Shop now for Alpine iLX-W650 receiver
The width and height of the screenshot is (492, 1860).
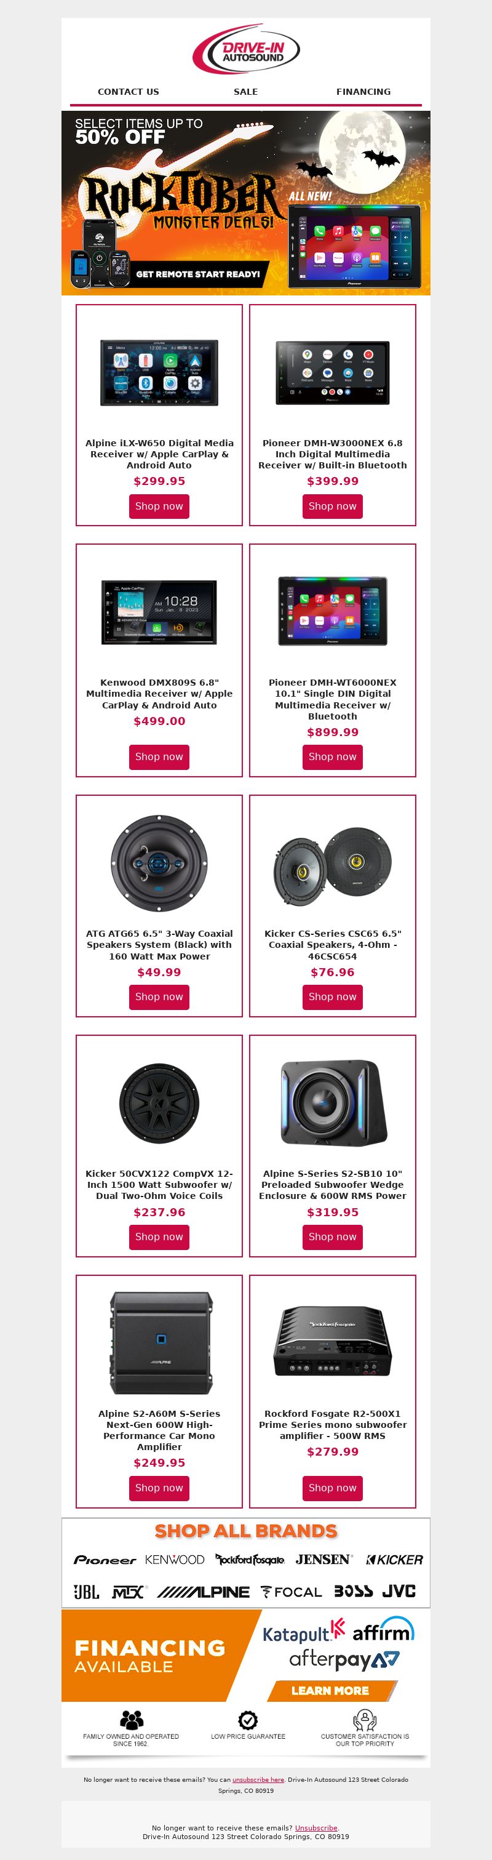point(159,506)
